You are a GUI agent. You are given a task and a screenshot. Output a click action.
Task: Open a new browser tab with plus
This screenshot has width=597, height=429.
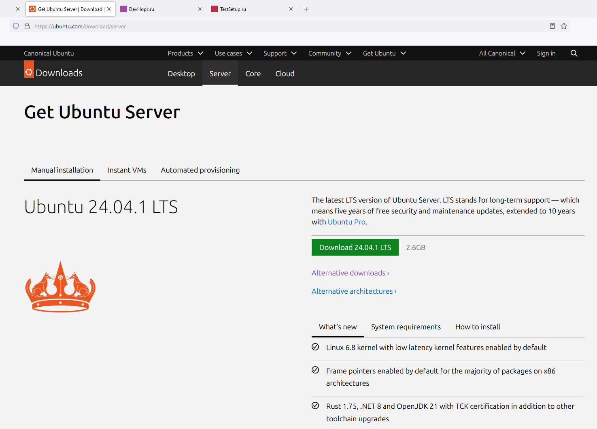tap(306, 9)
